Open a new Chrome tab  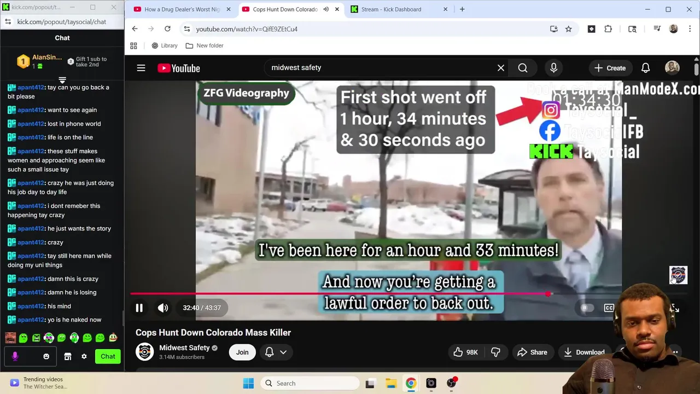tap(462, 9)
